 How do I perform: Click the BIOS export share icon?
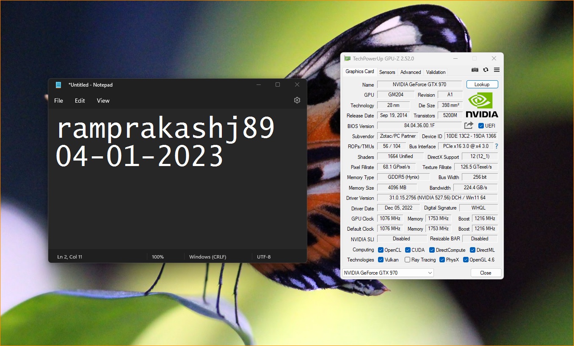coord(469,125)
